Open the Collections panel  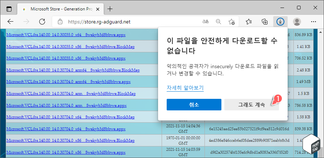[x=265, y=22]
